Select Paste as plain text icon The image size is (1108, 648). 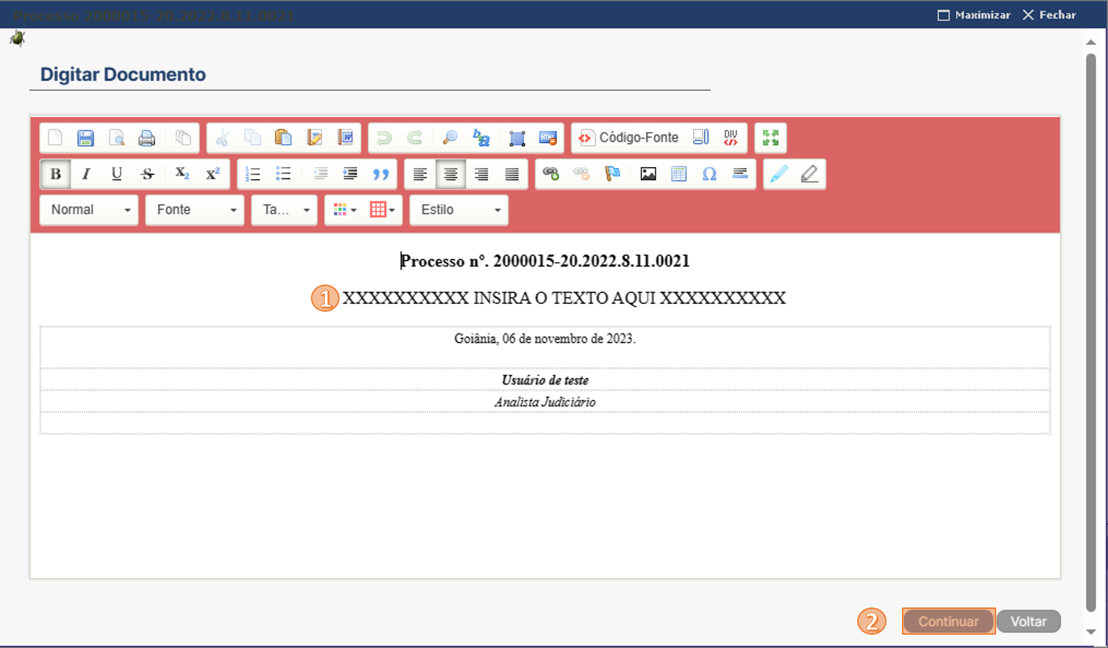click(314, 138)
